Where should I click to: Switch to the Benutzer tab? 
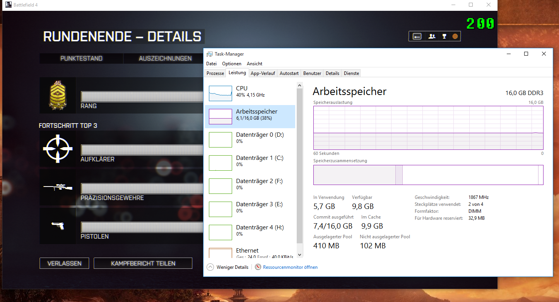pos(312,73)
